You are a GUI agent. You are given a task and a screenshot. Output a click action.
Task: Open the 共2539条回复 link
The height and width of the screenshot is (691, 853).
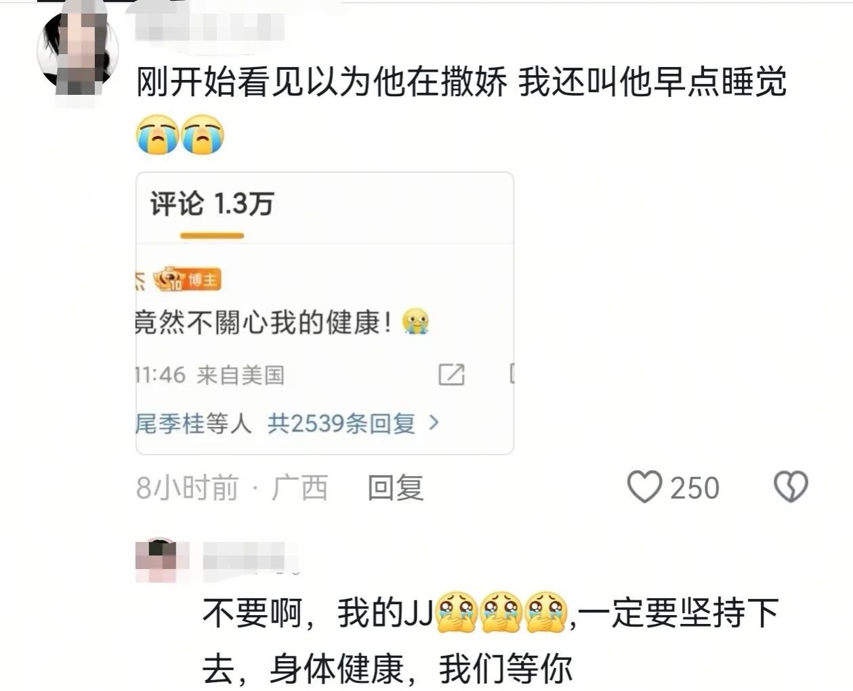pos(341,423)
